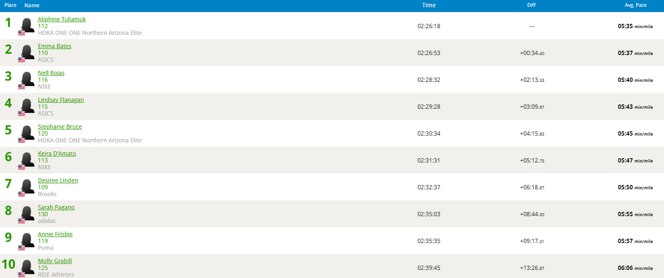Select Sarah Pagano name link
664x278 pixels.
(x=56, y=207)
